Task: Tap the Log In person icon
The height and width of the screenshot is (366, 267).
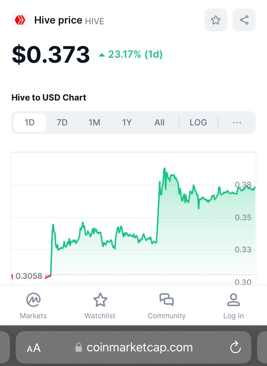Action: pyautogui.click(x=234, y=300)
